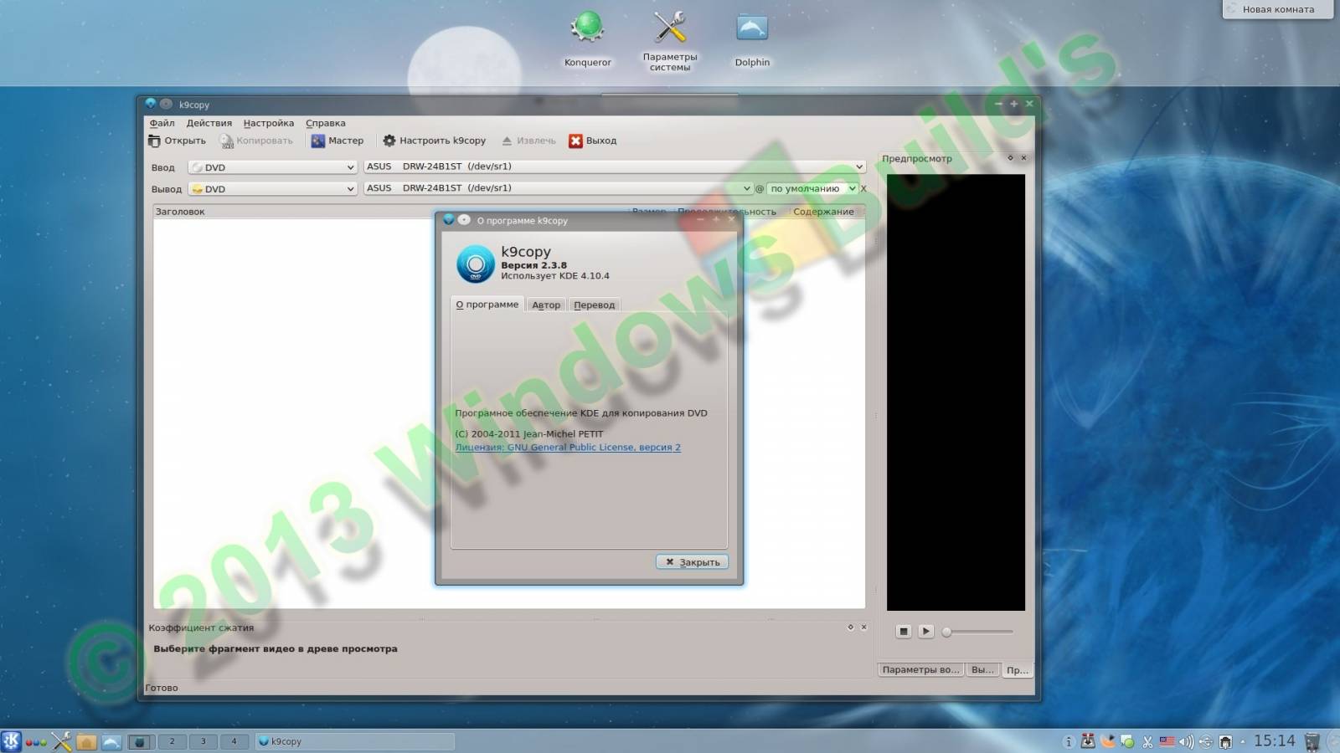This screenshot has width=1340, height=753.
Task: Click the green-dot chat tray icon
Action: [x=1127, y=741]
